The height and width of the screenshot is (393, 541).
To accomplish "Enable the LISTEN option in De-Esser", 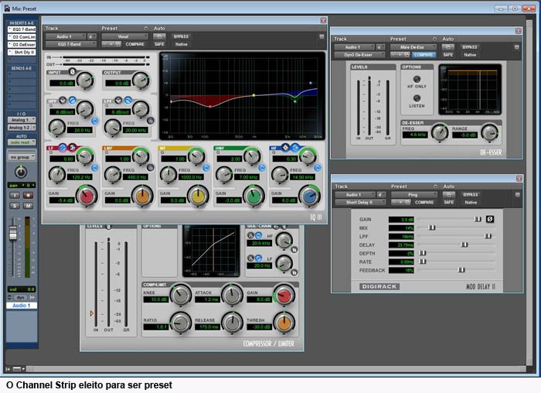I will 417,98.
